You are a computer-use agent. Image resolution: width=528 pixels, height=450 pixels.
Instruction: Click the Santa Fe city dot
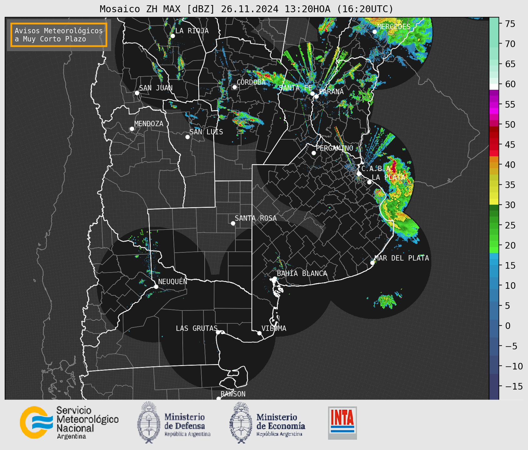coord(312,94)
